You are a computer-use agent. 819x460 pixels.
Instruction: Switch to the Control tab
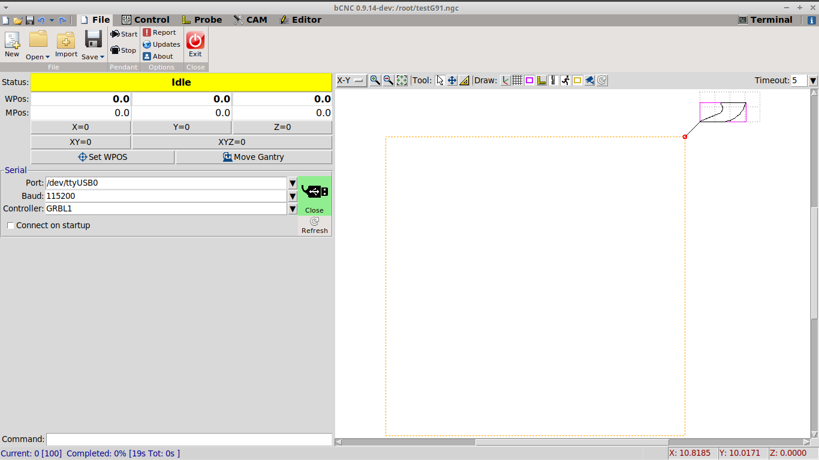(145, 20)
